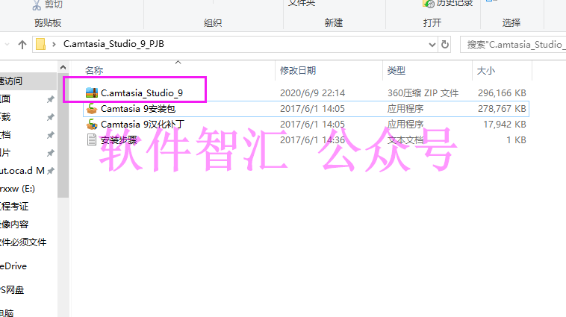The height and width of the screenshot is (317, 566).
Task: Sort files by 大小 column
Action: coord(486,70)
